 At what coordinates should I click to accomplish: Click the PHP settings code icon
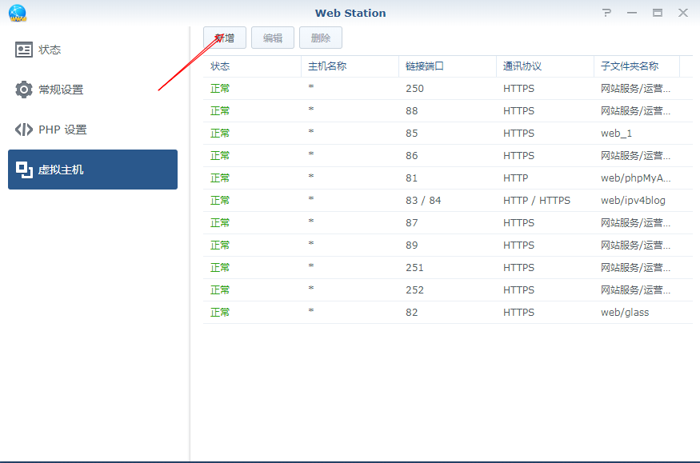point(24,130)
